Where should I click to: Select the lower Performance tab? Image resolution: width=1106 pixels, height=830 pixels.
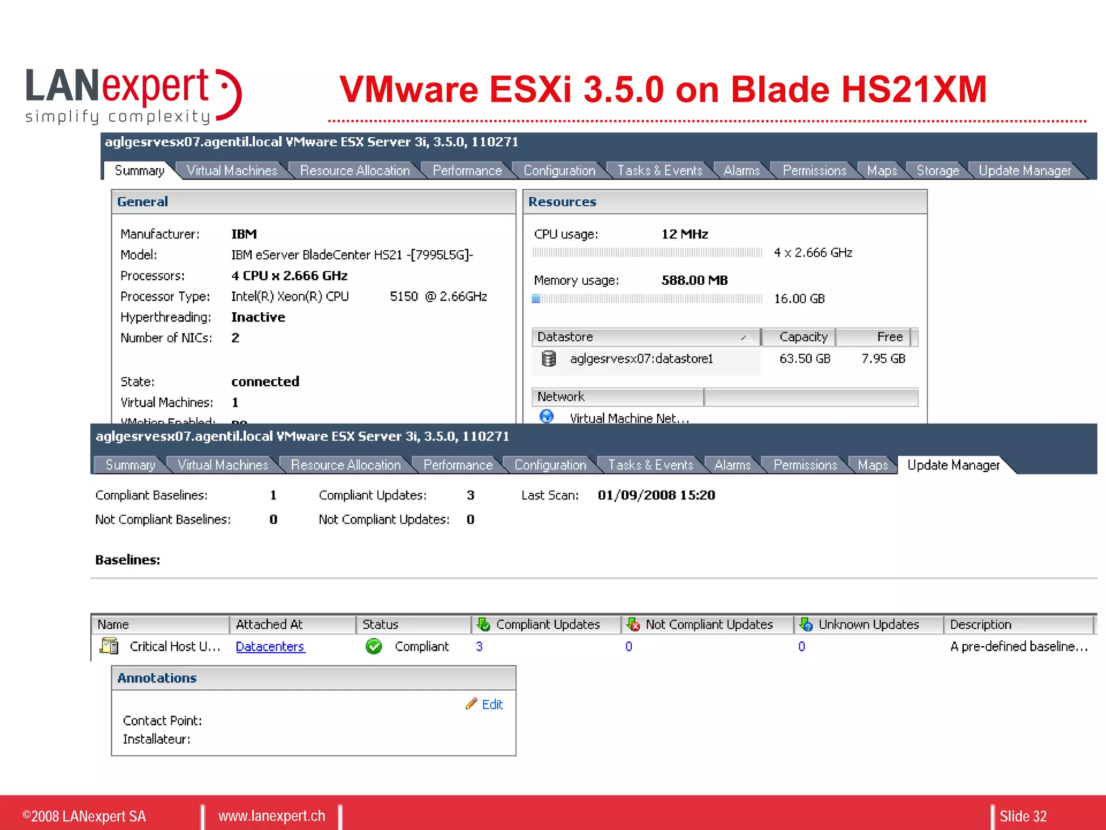click(x=458, y=465)
